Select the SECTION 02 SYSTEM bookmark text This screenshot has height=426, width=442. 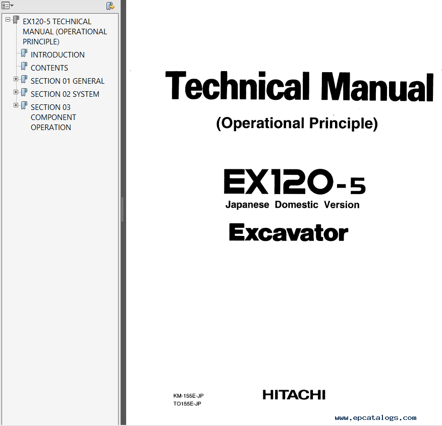click(x=65, y=94)
